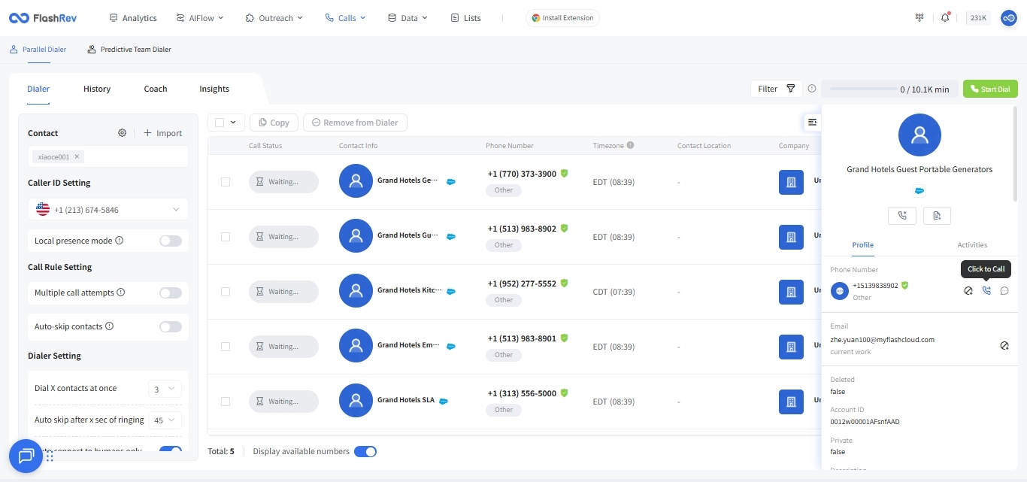Viewport: 1027px width, 482px height.
Task: Open contact settings gear icon
Action: pos(122,133)
